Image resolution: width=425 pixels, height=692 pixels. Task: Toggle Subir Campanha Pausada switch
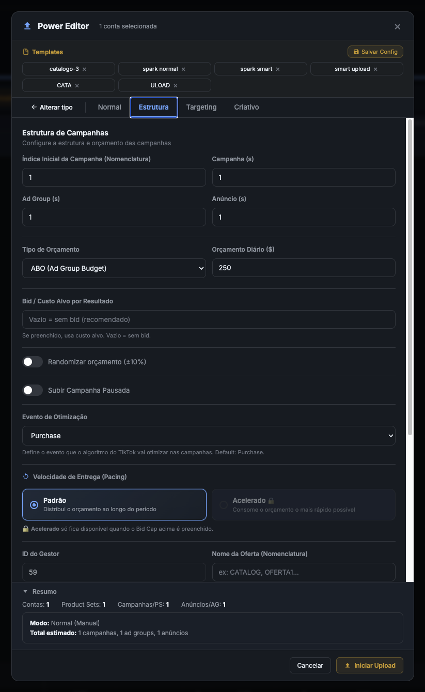click(x=33, y=390)
